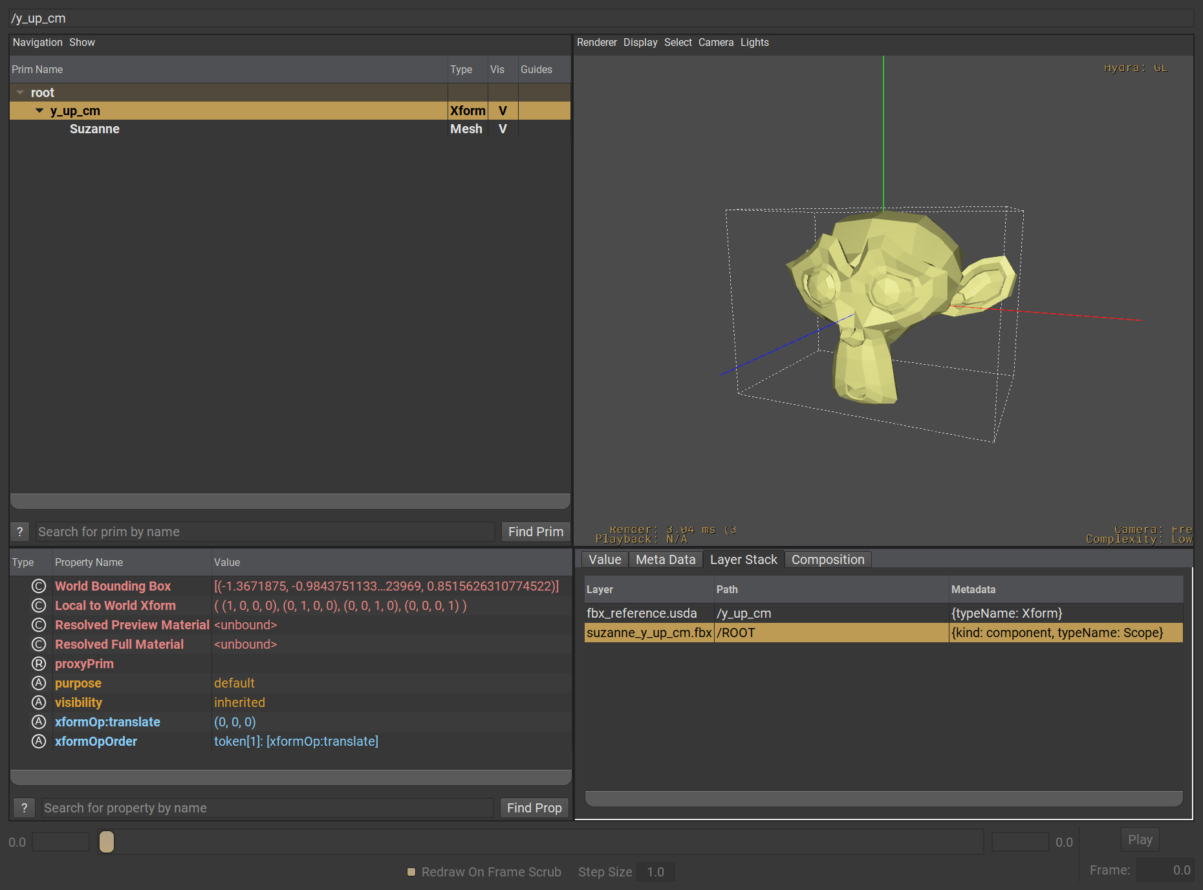Click the Frame number field
The image size is (1203, 890).
tap(1164, 870)
